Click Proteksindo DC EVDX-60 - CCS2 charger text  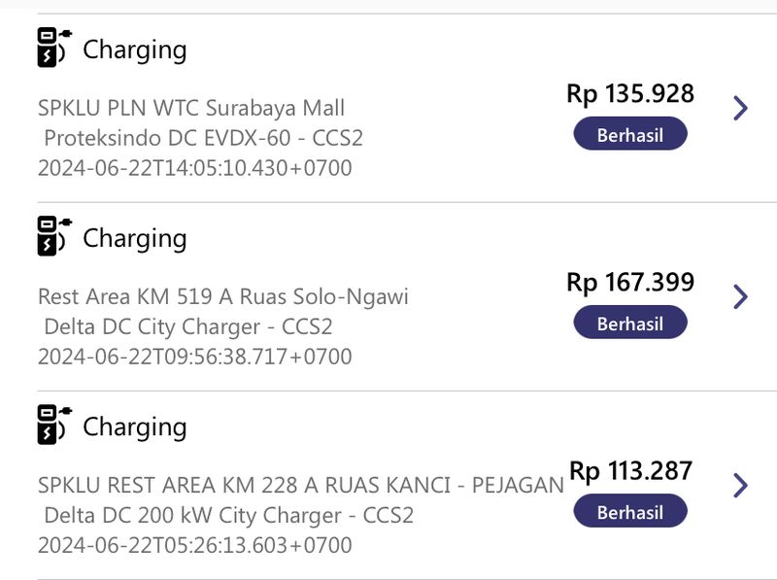203,138
